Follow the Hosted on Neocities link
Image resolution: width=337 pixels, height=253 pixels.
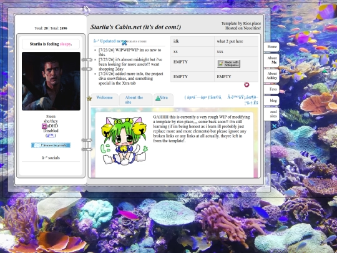pos(243,28)
